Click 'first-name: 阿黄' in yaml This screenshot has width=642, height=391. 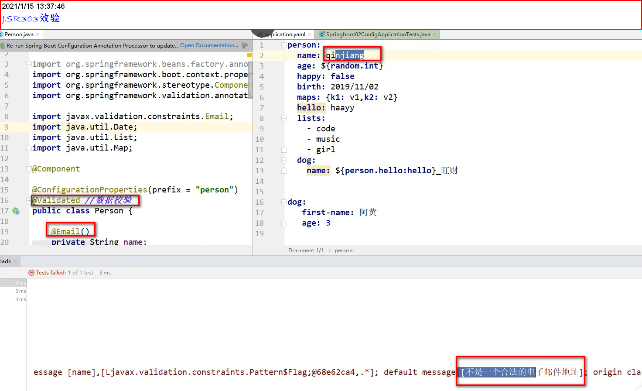pyautogui.click(x=339, y=213)
